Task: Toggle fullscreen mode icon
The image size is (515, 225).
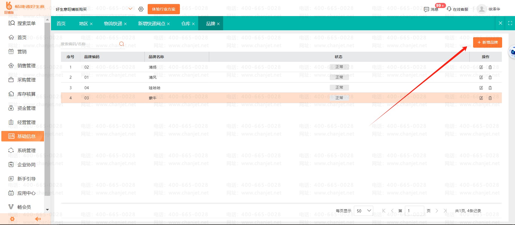Action: click(x=510, y=23)
